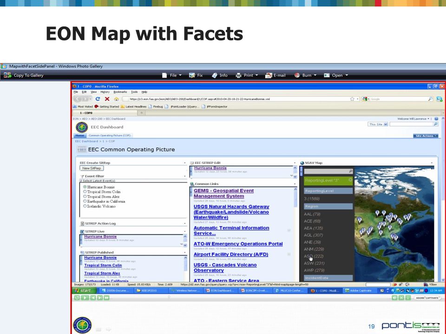Click the New SitRep button
The height and width of the screenshot is (334, 446).
click(92, 168)
